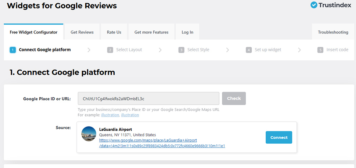Viewport: 356px width, 168px height.
Task: Click step 2 number badge
Action: point(110,50)
